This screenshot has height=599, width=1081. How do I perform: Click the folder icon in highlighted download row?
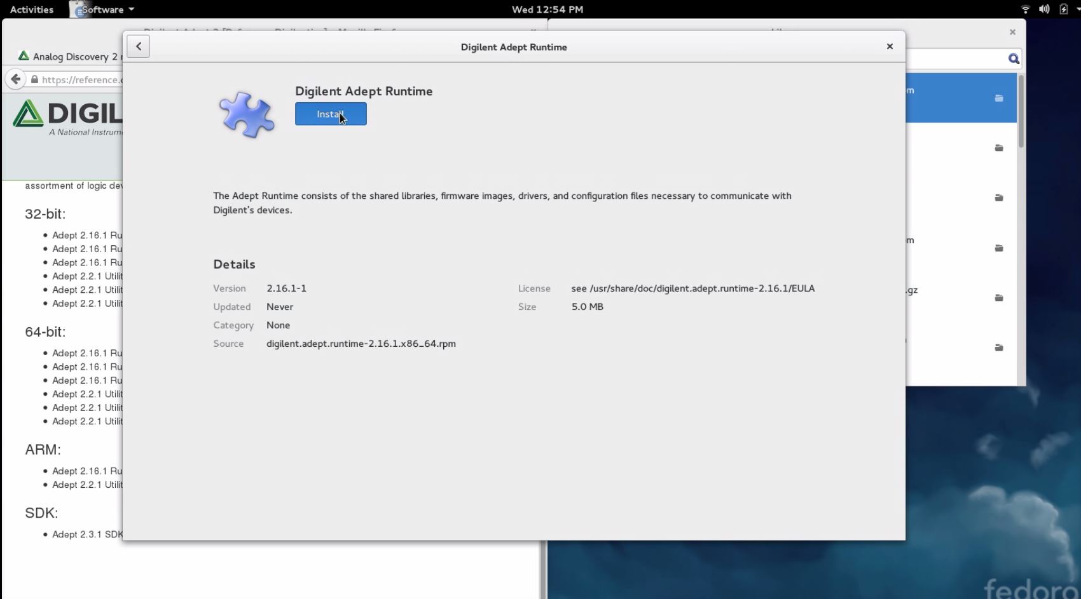999,98
